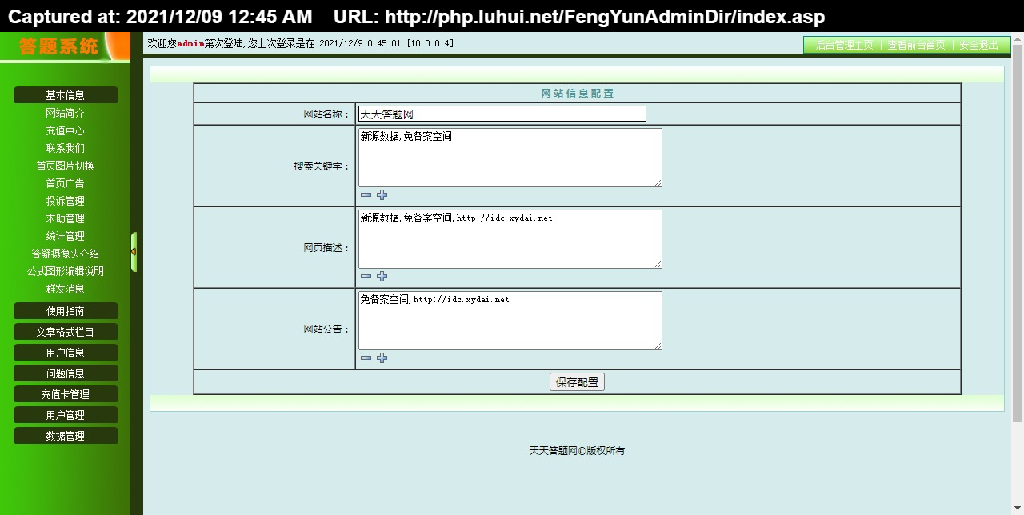Screen dimensions: 1024x515
Task: Collapse the sidebar with the arrow handle
Action: tap(134, 252)
